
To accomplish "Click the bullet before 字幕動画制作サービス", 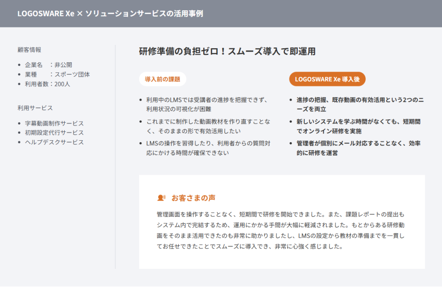I will pos(19,124).
